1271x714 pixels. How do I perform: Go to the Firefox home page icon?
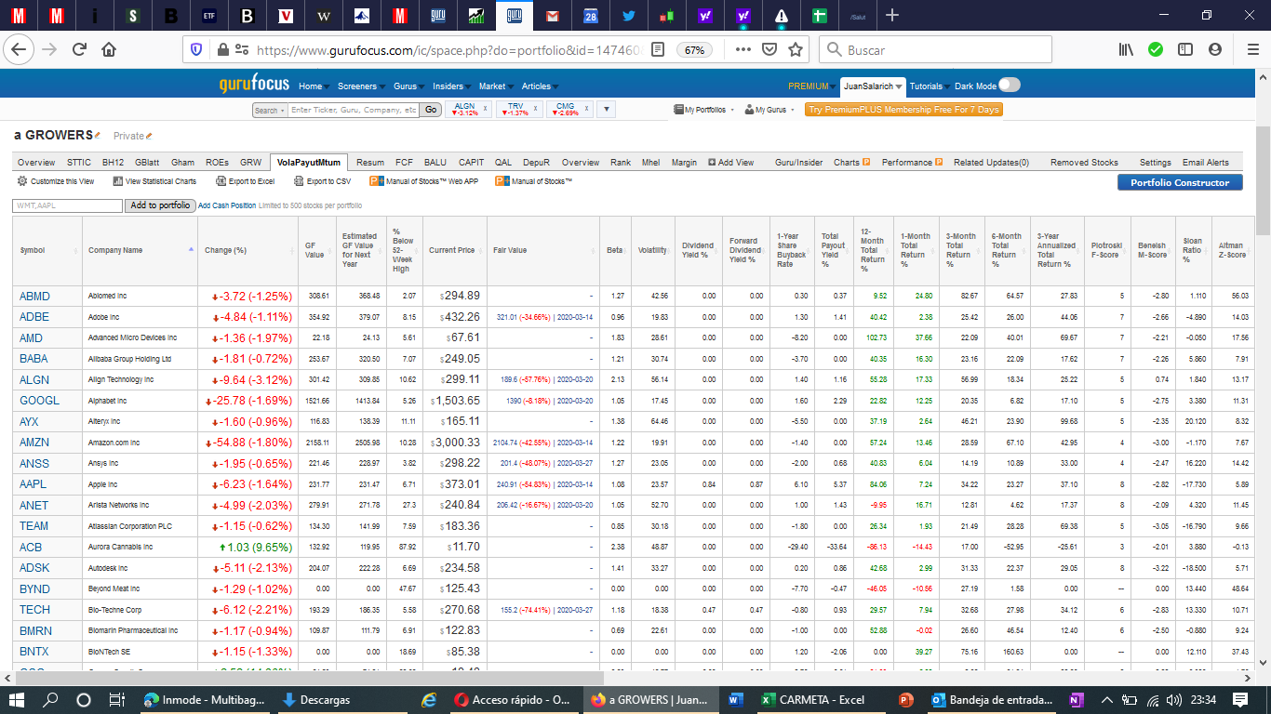(109, 49)
